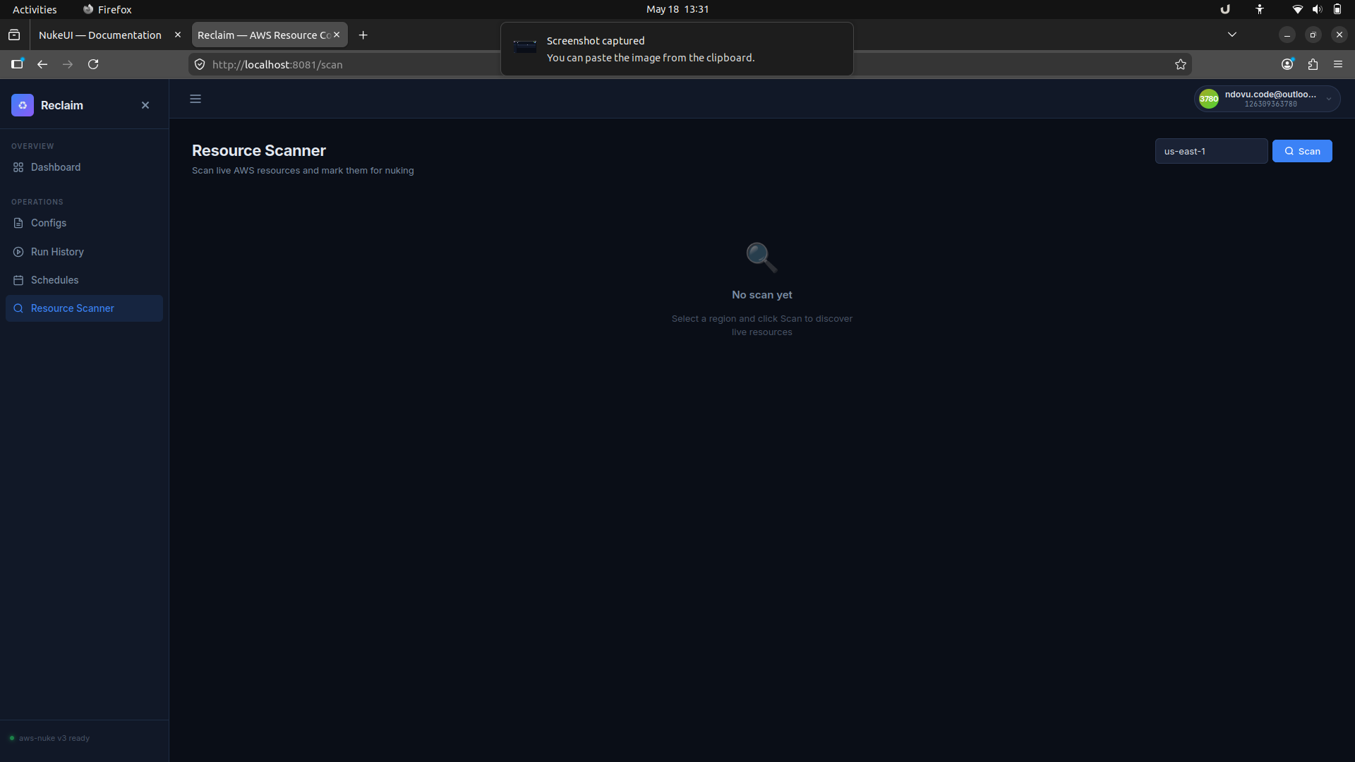This screenshot has width=1355, height=762.
Task: Click the site shield security icon
Action: point(200,64)
